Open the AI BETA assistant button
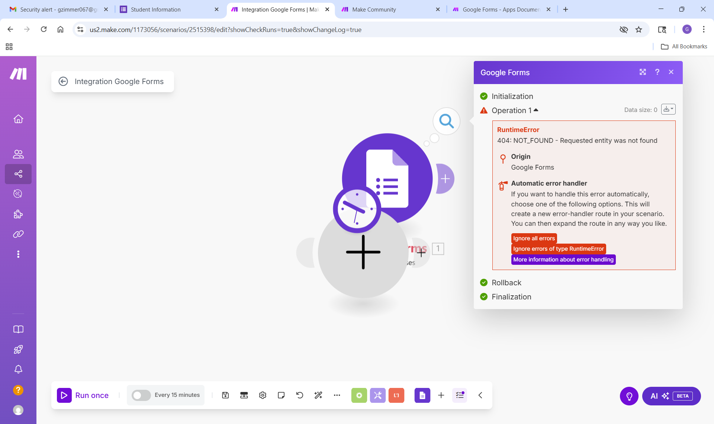Viewport: 714px width, 424px height. tap(672, 396)
